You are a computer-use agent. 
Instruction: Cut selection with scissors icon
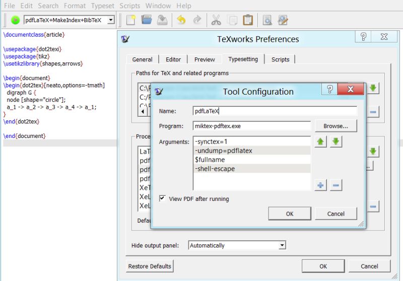tap(216, 20)
